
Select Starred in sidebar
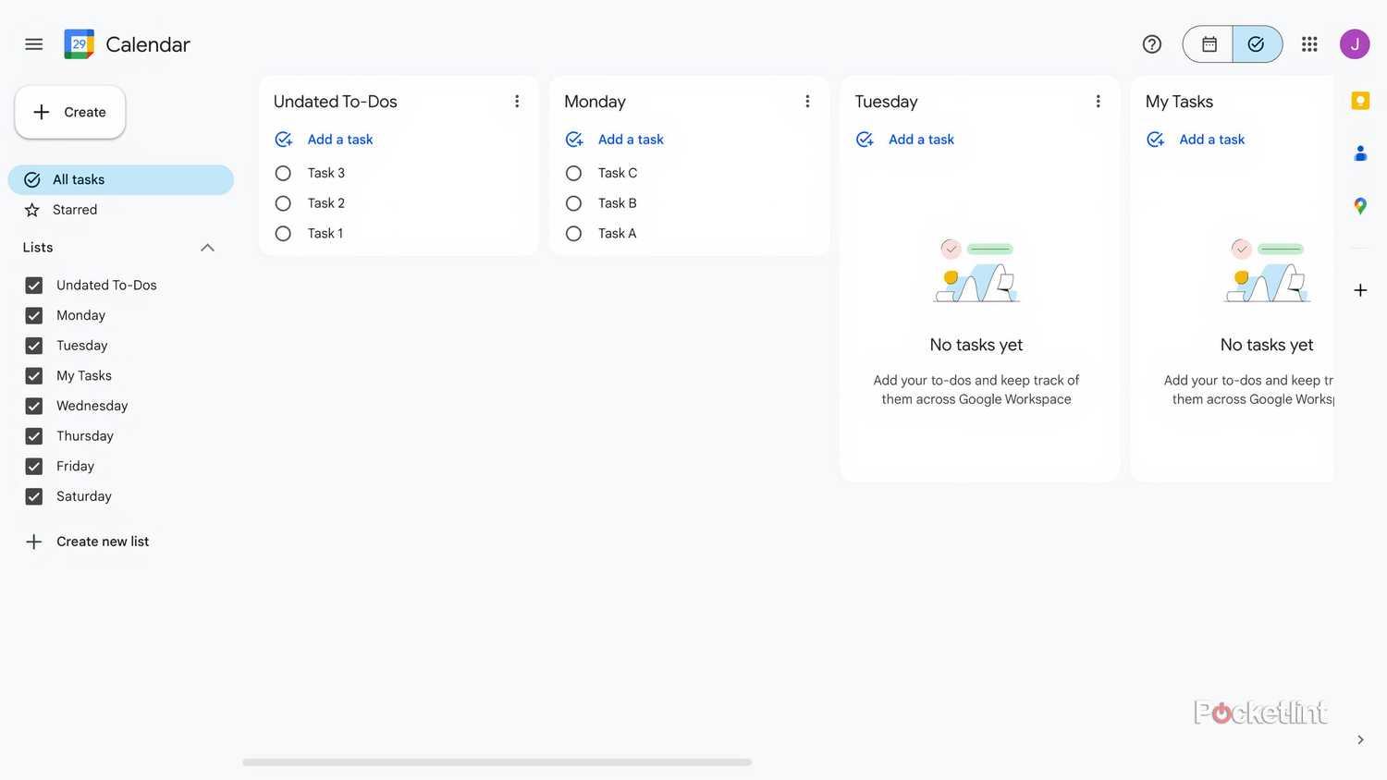(x=121, y=210)
